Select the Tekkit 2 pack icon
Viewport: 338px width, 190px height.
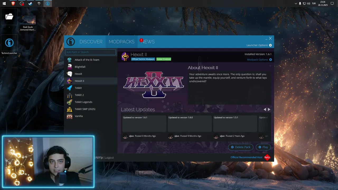(69, 95)
